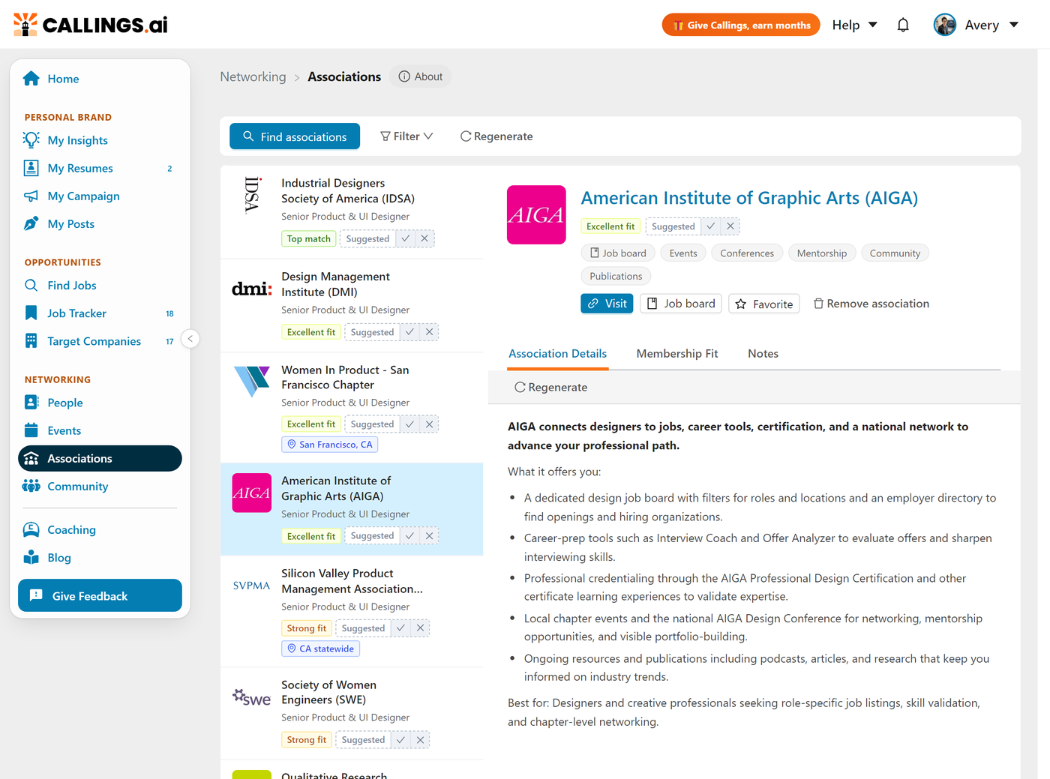Click Find associations button
This screenshot has width=1050, height=779.
pos(295,136)
